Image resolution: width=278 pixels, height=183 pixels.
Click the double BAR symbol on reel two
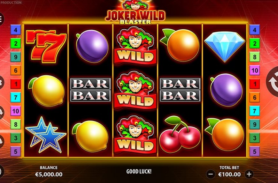pos(91,90)
